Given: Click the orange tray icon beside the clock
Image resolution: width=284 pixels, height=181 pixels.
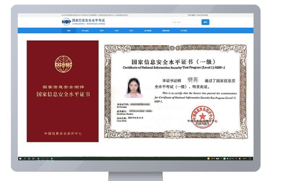Looking at the screenshot, I should [x=240, y=158].
